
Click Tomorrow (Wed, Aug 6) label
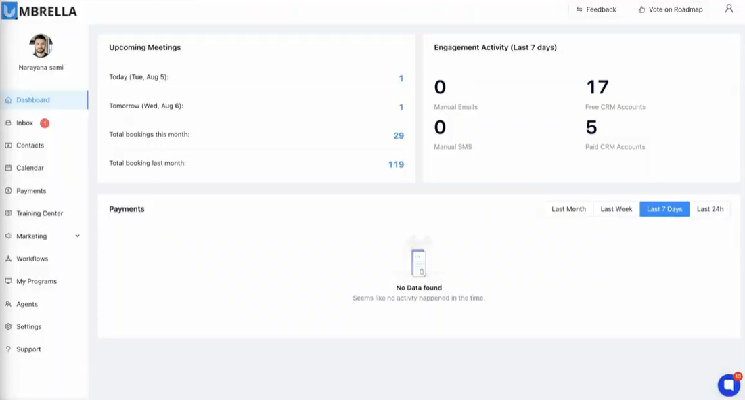pyautogui.click(x=146, y=106)
